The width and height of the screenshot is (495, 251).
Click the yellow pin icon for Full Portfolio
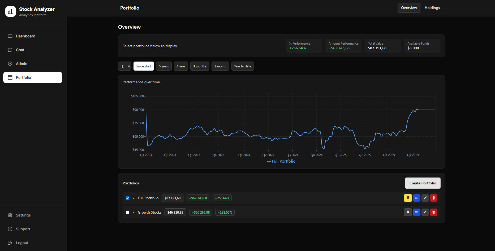[408, 198]
